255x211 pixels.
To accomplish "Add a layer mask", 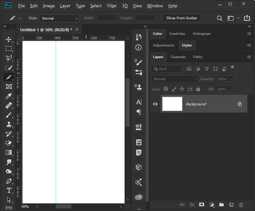I will [x=202, y=204].
